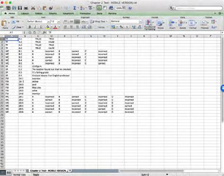Open the Review ribbon tab

pyautogui.click(x=112, y=14)
